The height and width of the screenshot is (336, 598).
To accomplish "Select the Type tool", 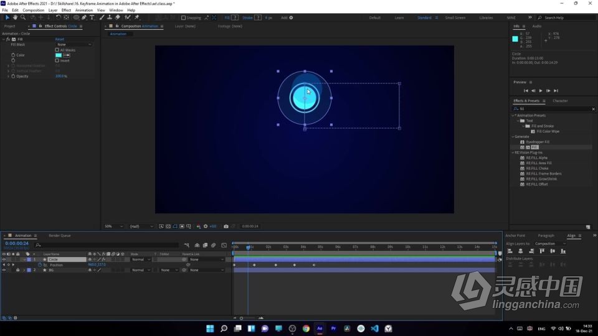I will (92, 17).
